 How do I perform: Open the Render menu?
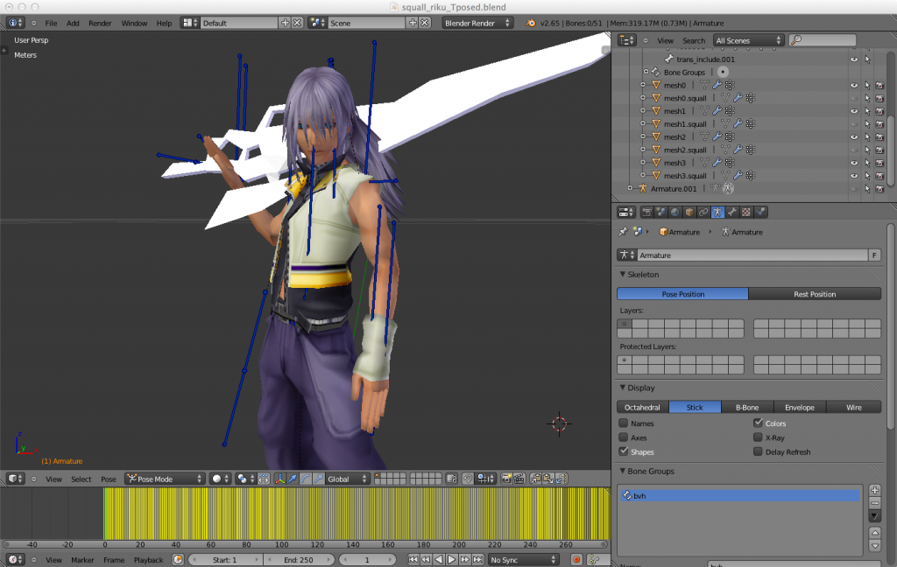pyautogui.click(x=100, y=23)
